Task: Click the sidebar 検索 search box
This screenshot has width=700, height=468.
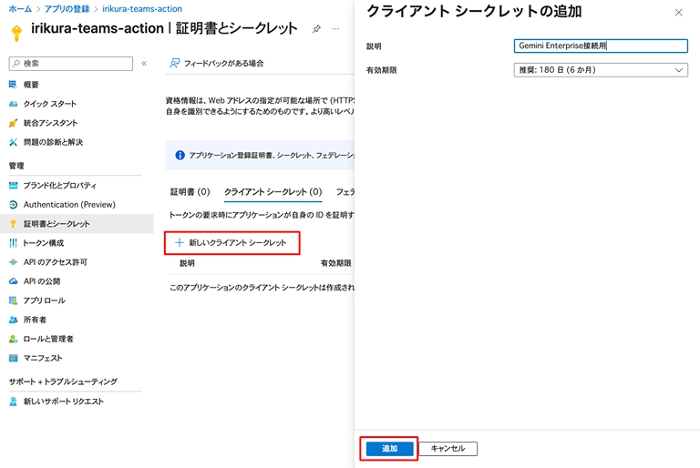Action: (70, 64)
